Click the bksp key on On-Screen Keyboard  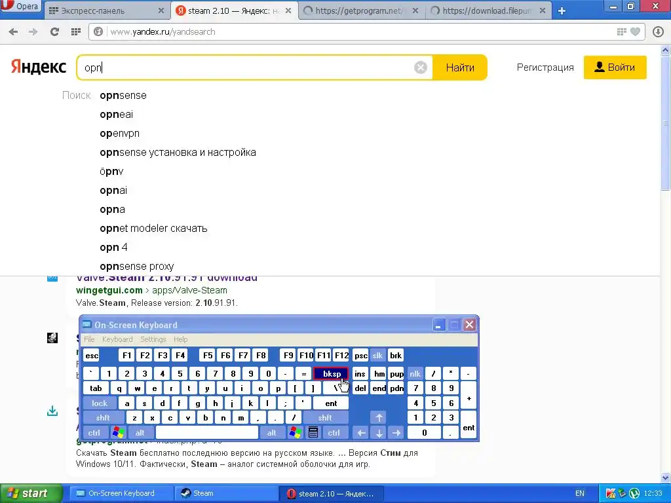click(x=331, y=374)
